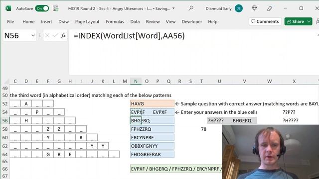Click the instruction text in row 50
This screenshot has width=319, height=179.
(91, 95)
